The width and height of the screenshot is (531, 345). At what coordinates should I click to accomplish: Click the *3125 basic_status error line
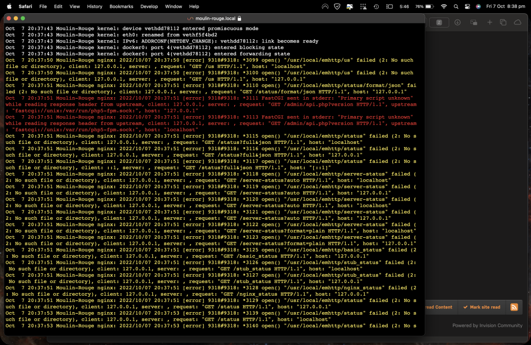[x=211, y=253]
